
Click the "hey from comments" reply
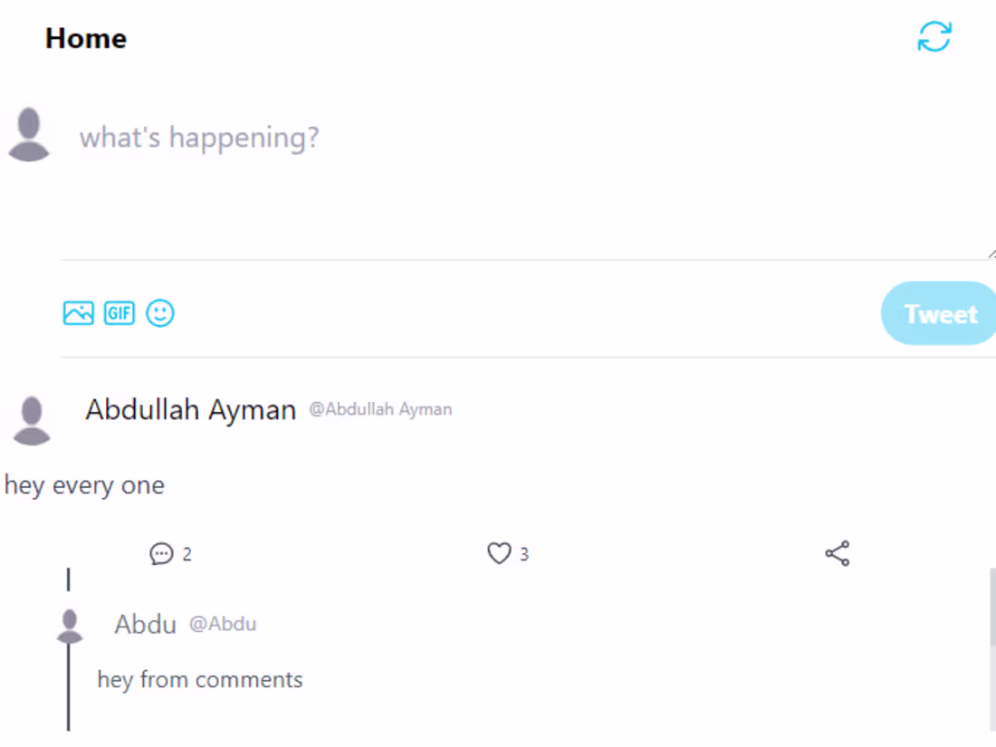coord(200,679)
